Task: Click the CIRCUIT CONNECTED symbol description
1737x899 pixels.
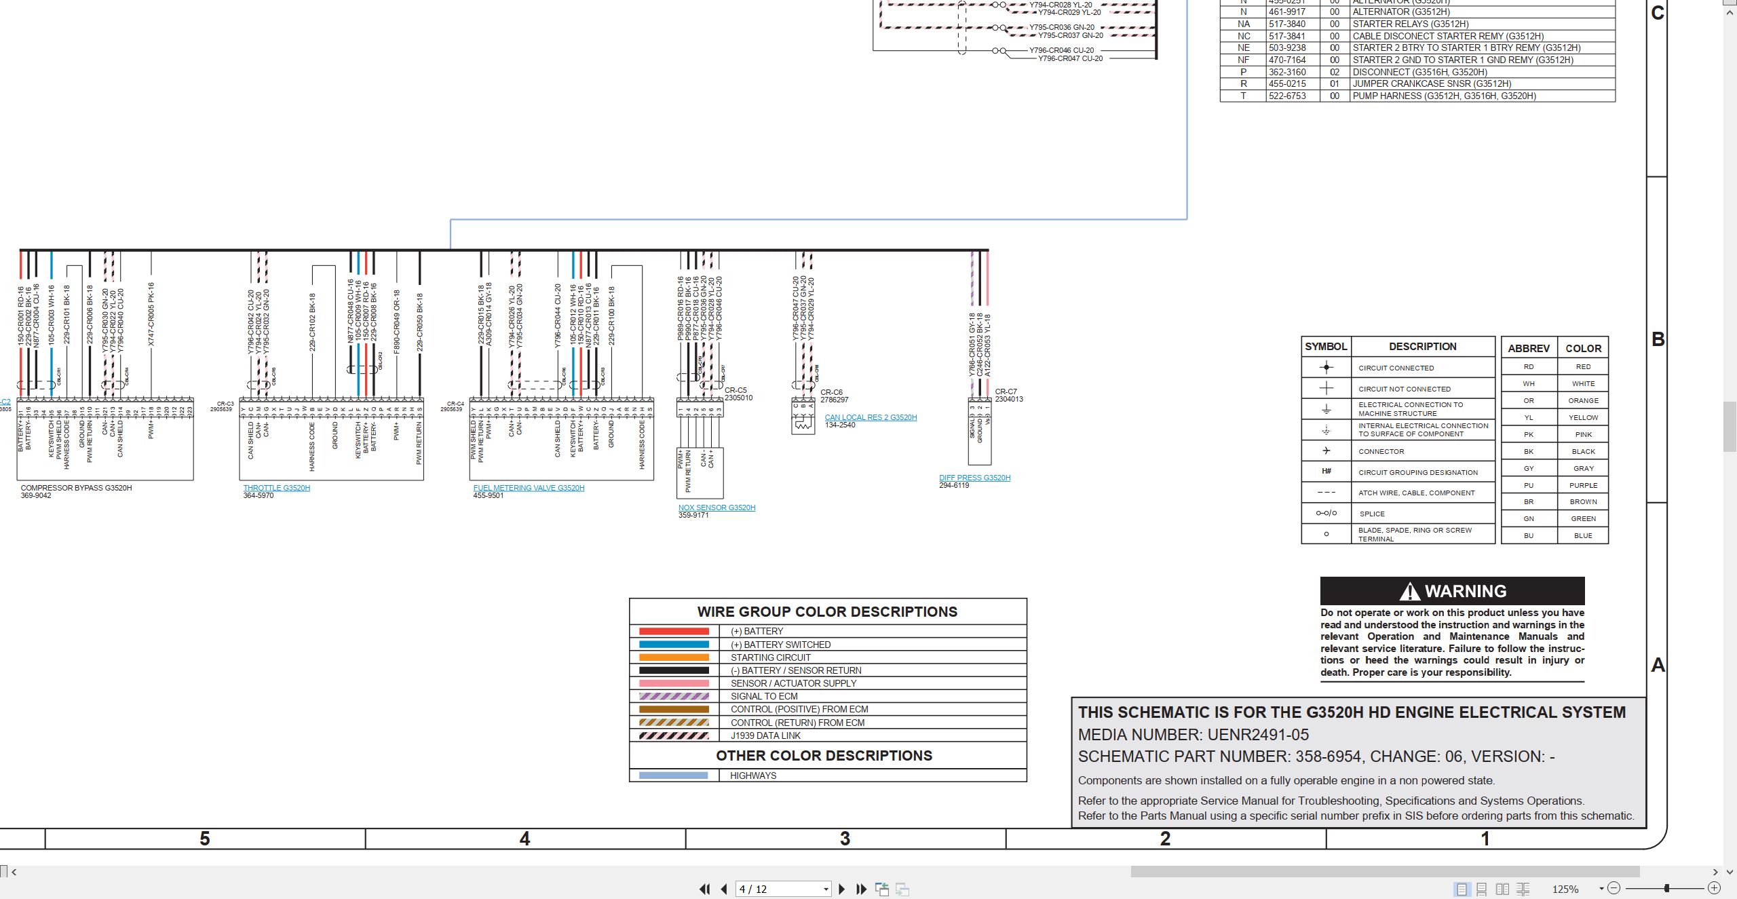Action: tap(1396, 368)
